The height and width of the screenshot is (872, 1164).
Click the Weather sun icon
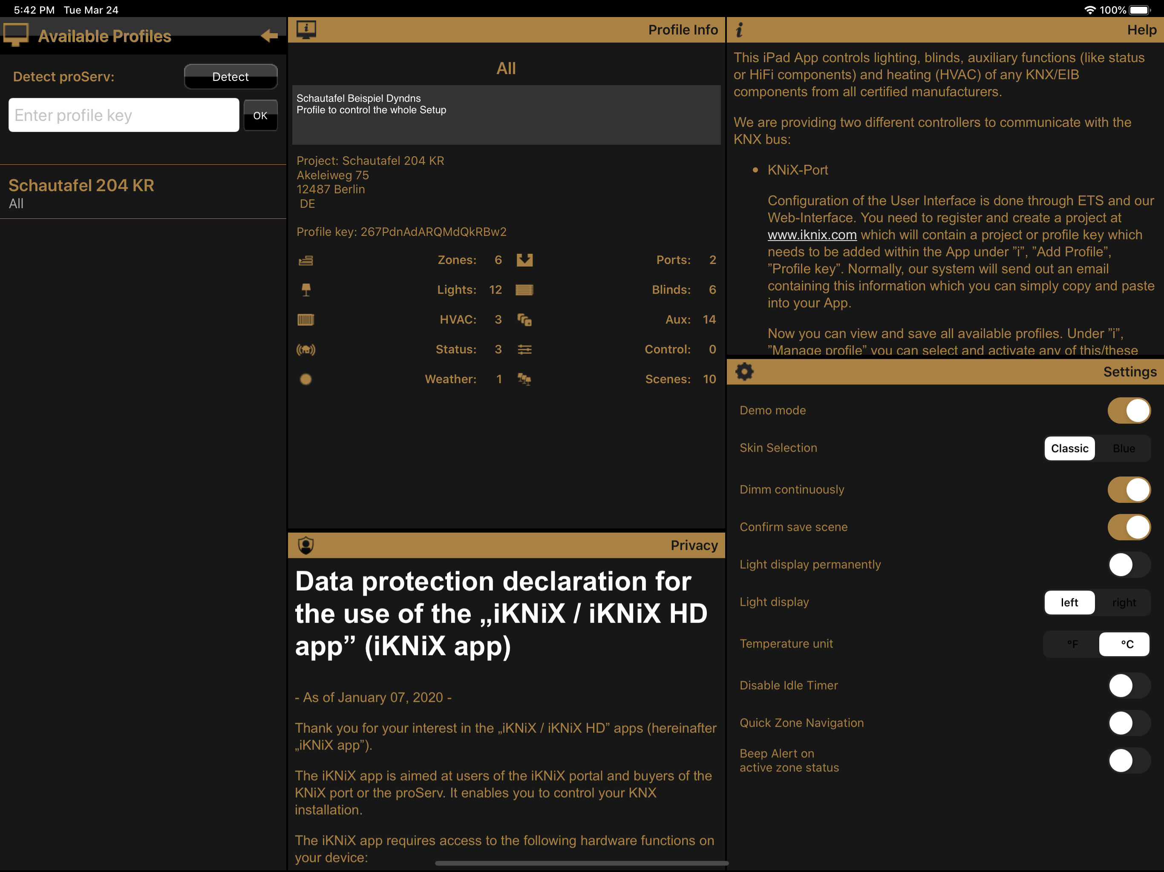pyautogui.click(x=306, y=379)
